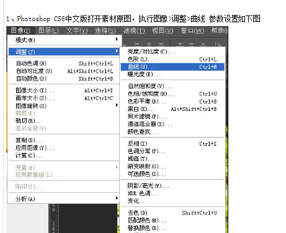
Task: Open 应用图像(Y)... dialog
Action: pyautogui.click(x=64, y=148)
